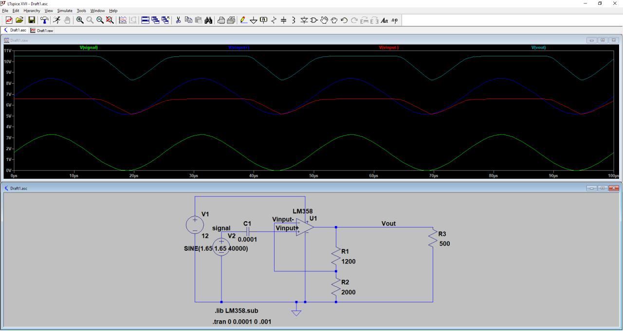Select the capacitor placement tool
The width and height of the screenshot is (623, 331).
283,20
